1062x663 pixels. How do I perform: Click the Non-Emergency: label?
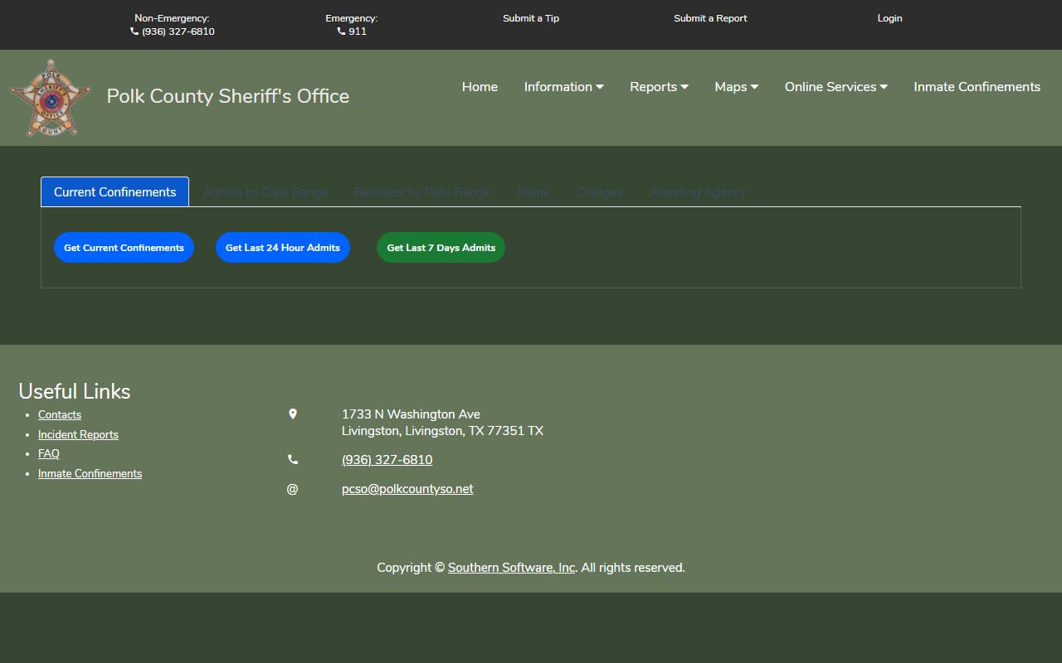172,18
